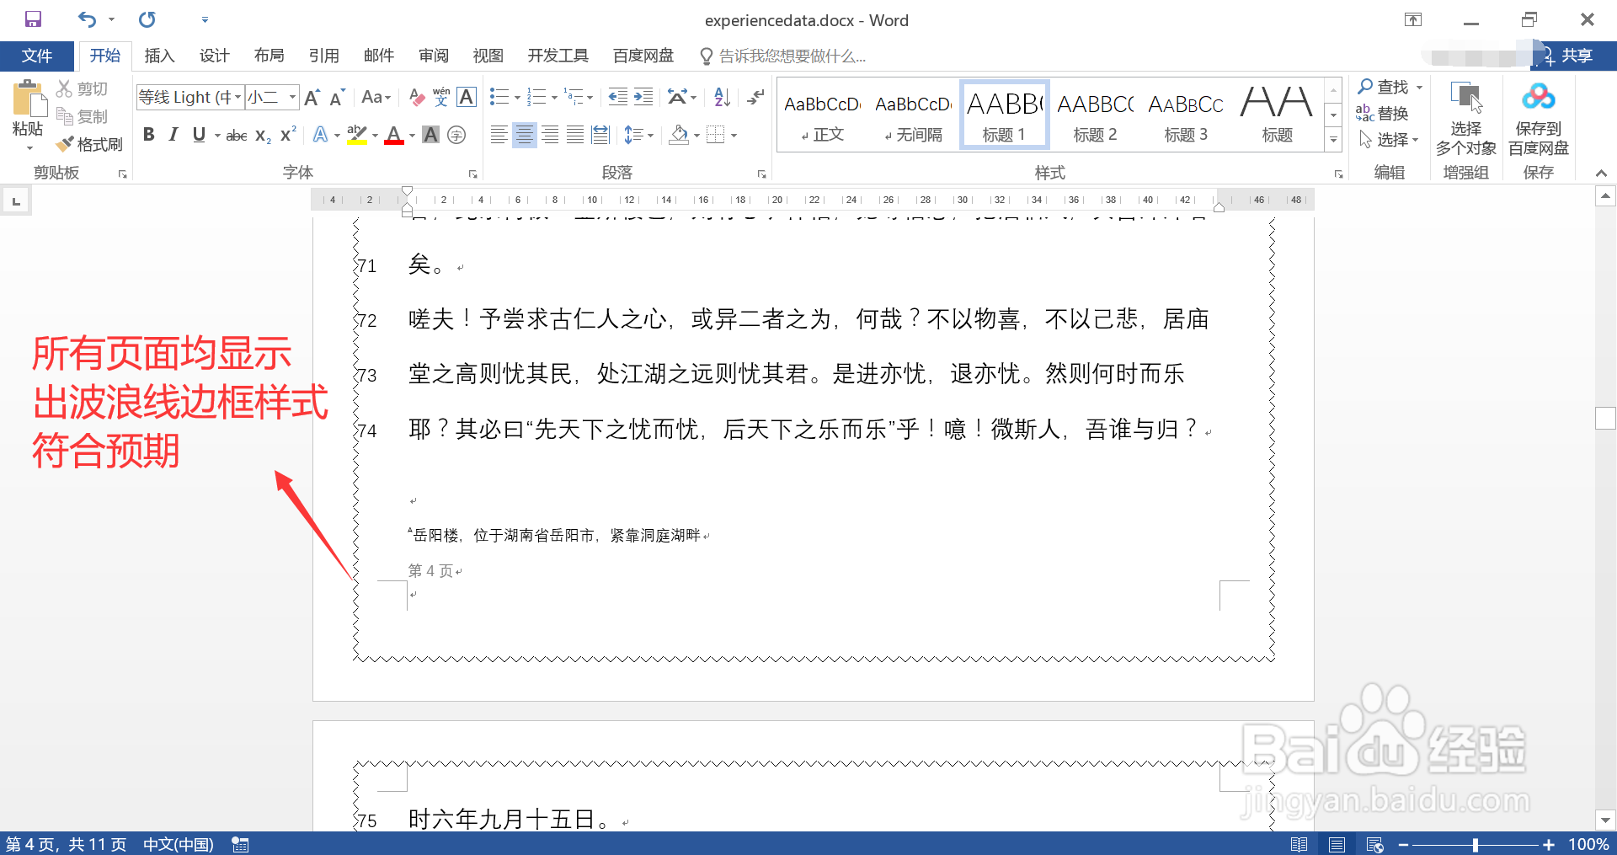Switch to the 审阅 tab
Screen dimensions: 1617x855
tap(433, 56)
